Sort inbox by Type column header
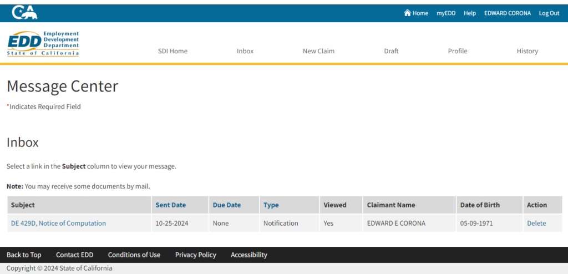Image resolution: width=568 pixels, height=274 pixels. tap(271, 205)
